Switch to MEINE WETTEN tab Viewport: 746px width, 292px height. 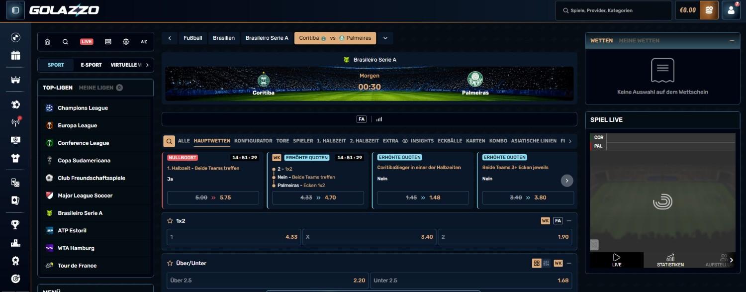[639, 40]
